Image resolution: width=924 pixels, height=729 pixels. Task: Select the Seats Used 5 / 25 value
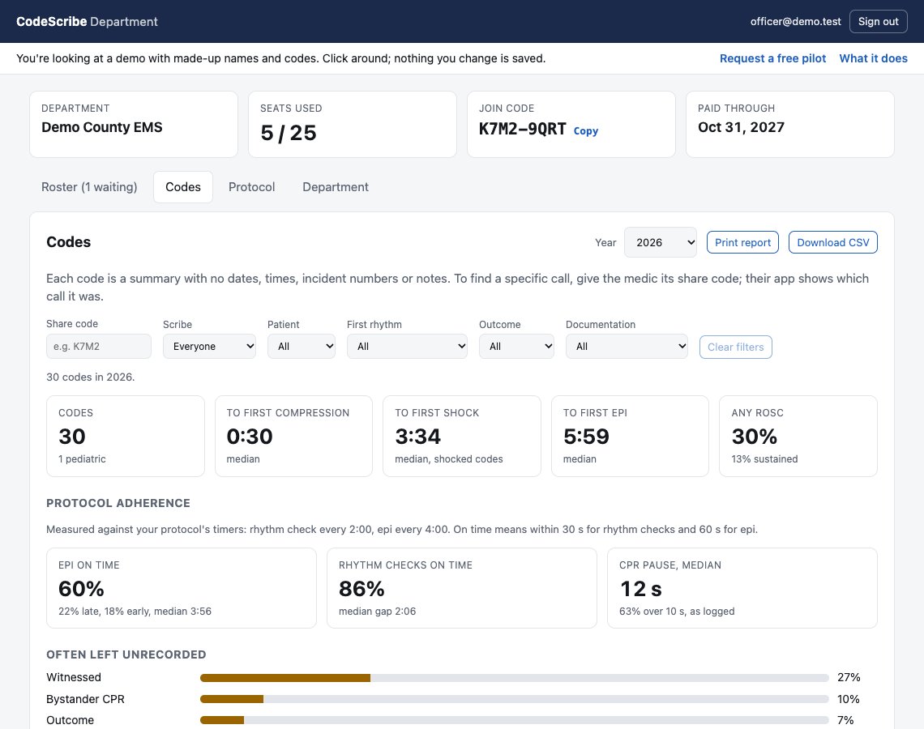click(289, 133)
